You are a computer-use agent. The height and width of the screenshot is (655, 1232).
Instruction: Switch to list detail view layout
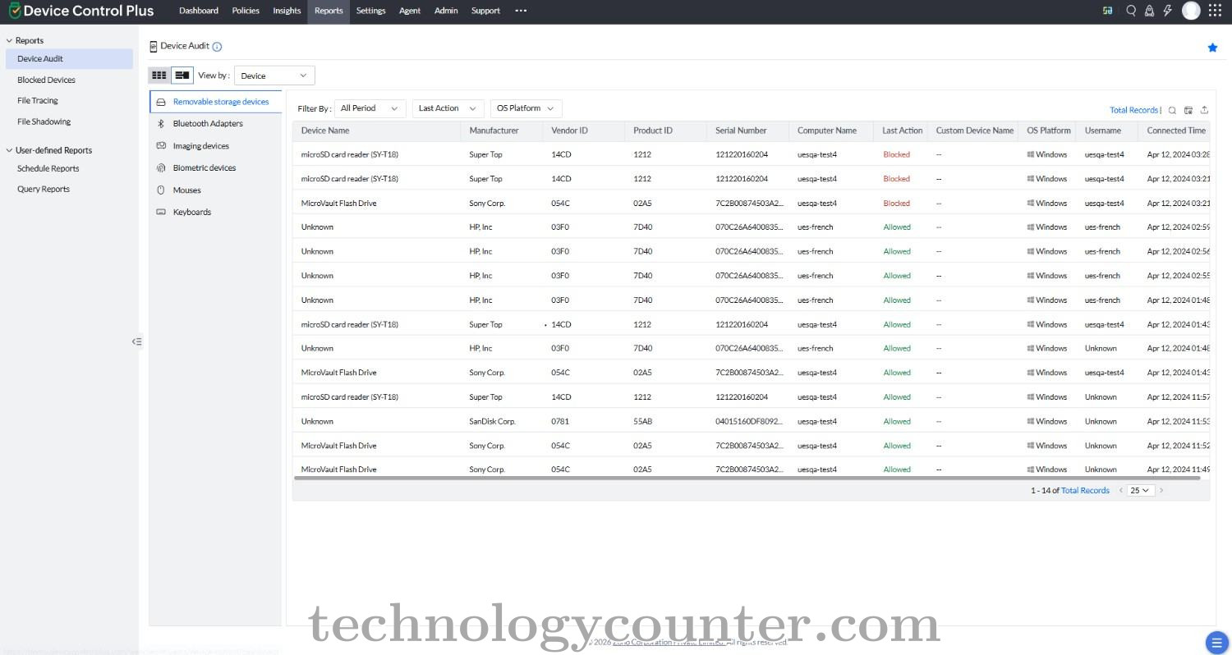(182, 76)
